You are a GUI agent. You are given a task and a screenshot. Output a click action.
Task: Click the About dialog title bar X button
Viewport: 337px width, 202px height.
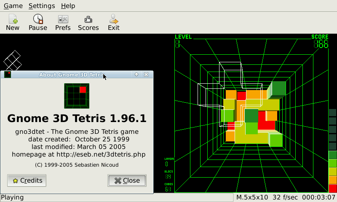[146, 74]
